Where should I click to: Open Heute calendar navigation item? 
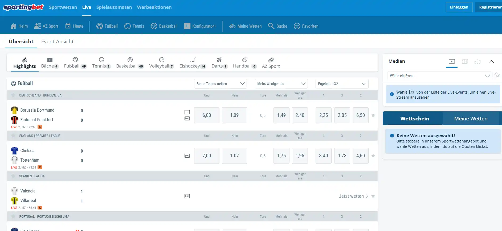(x=74, y=26)
